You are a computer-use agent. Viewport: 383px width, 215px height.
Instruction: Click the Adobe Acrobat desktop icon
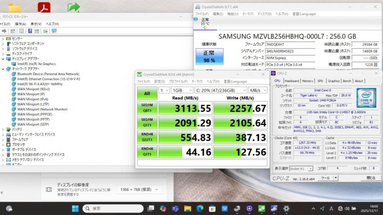point(44,7)
